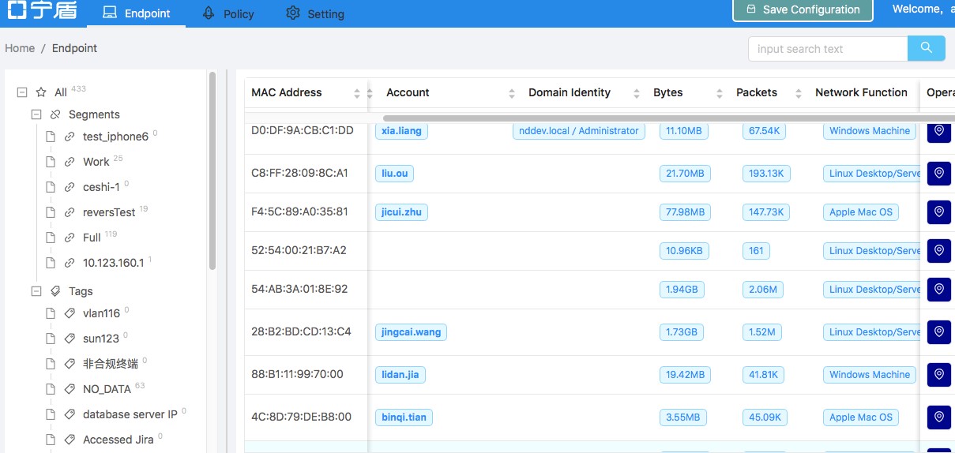Click the Ningdun logo in header
Screen dimensions: 955x453
coord(41,11)
